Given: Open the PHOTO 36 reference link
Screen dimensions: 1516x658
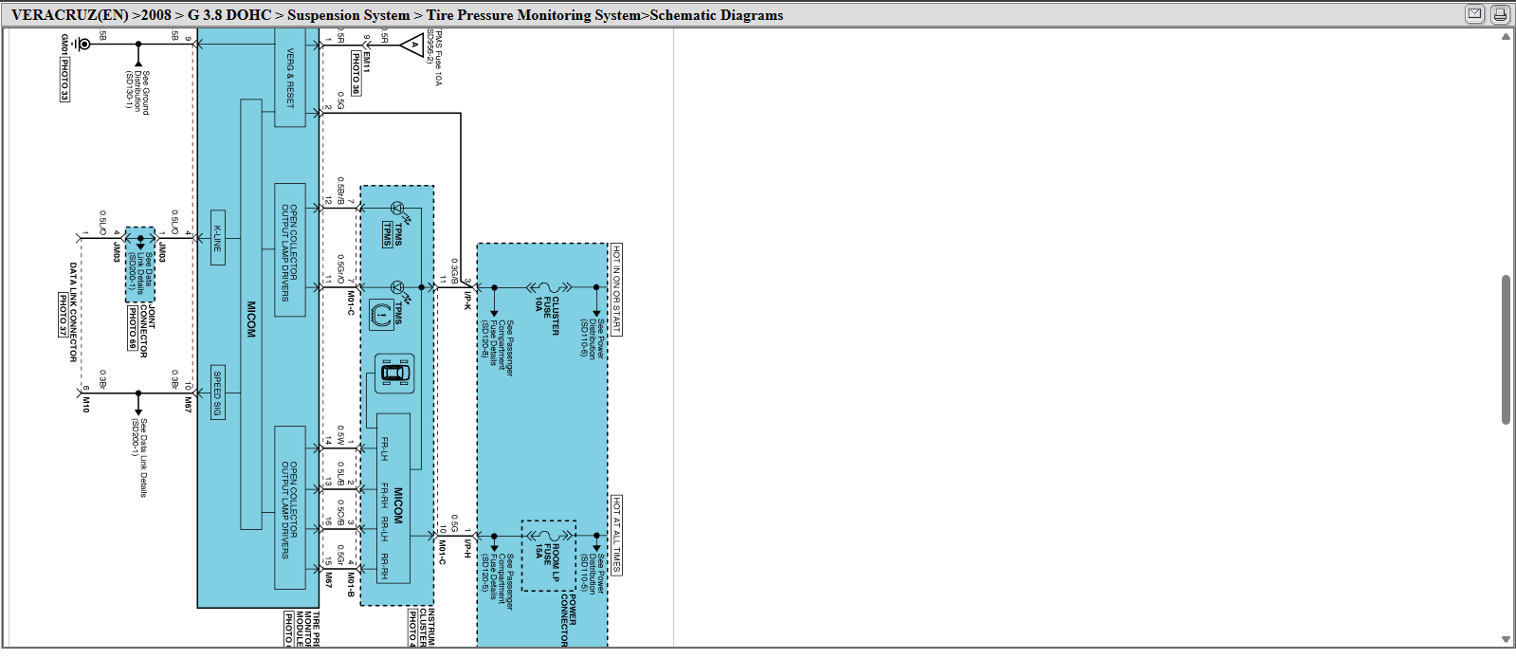Looking at the screenshot, I should [356, 73].
